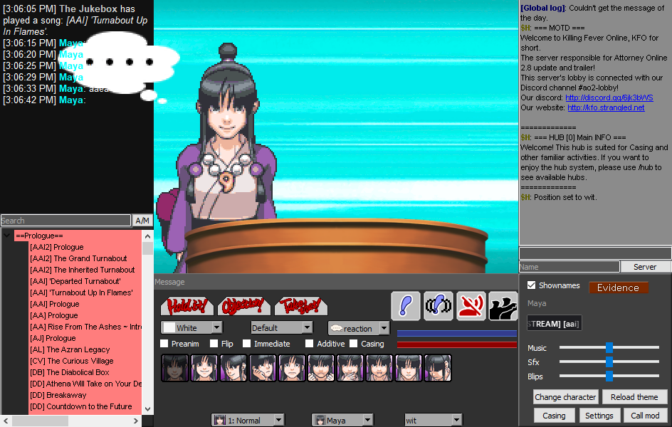Adjust the Blips volume slider

coord(609,376)
